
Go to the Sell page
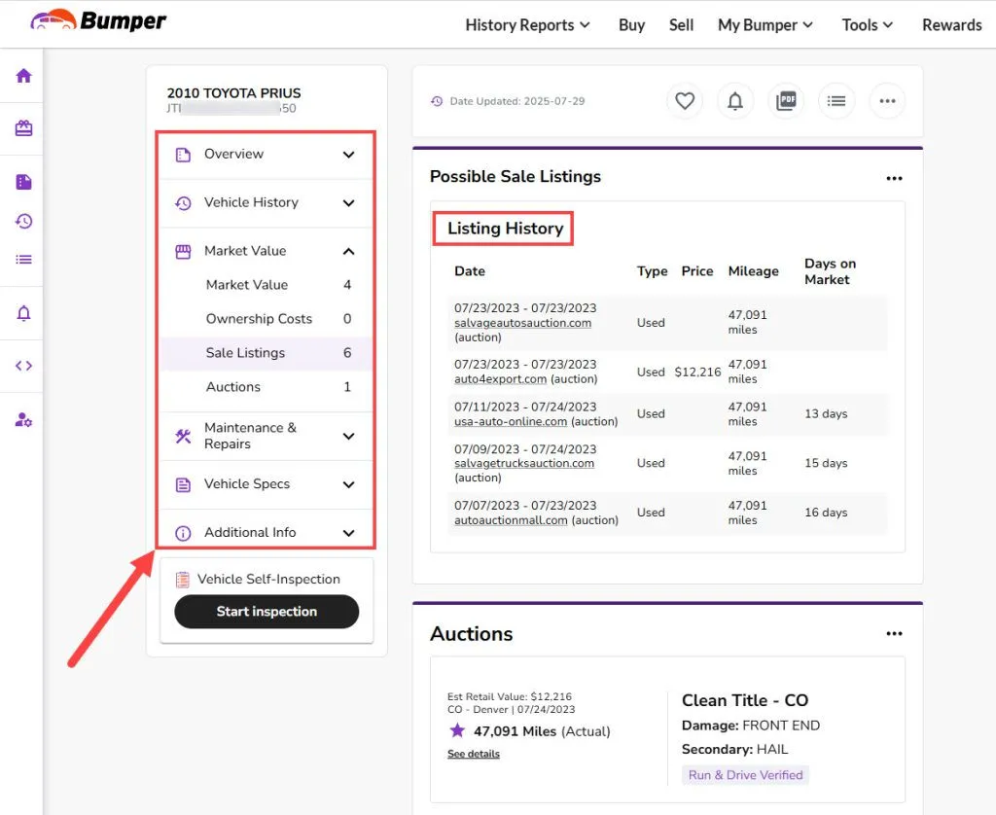[x=681, y=24]
